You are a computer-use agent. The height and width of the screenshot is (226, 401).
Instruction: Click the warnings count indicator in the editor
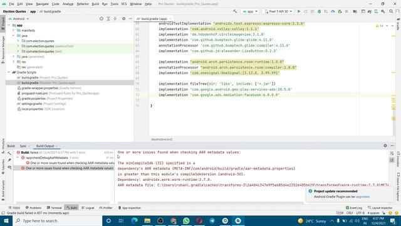(379, 26)
